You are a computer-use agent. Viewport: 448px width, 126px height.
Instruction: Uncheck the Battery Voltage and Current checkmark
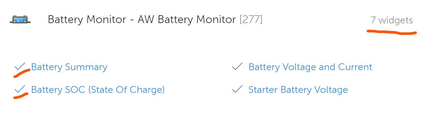tap(237, 67)
